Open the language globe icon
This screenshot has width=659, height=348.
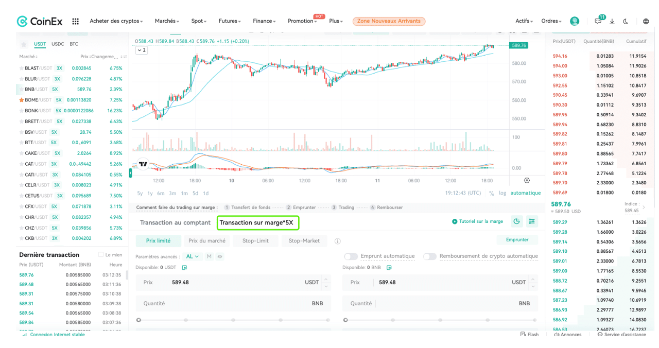646,21
